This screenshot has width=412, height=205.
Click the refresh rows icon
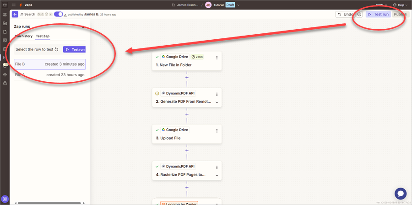pos(56,49)
